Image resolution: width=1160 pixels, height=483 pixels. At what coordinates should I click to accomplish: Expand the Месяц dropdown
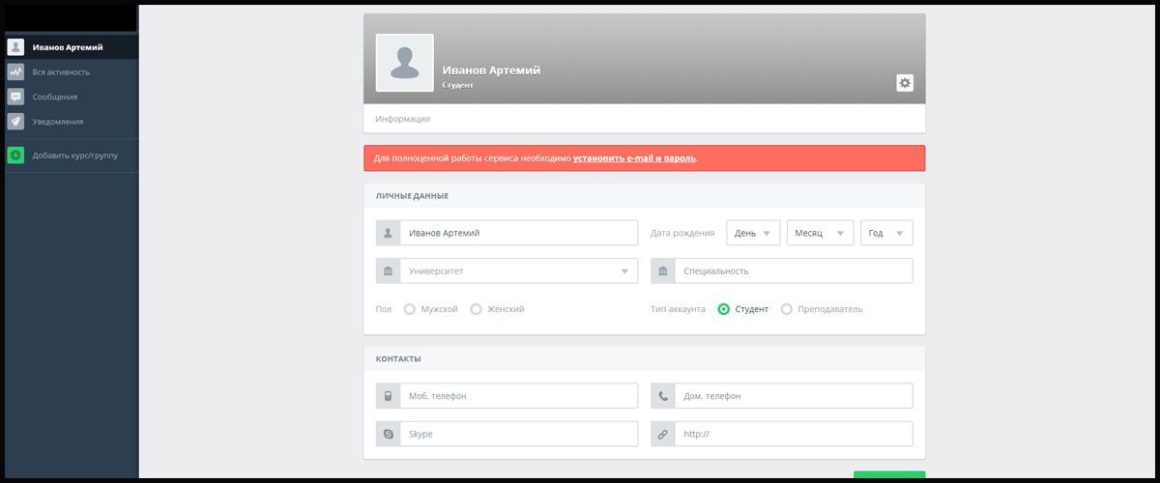[x=821, y=233]
